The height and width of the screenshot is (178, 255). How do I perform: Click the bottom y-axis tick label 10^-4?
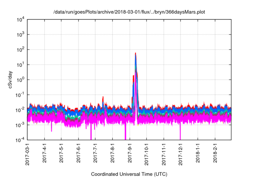(20, 140)
